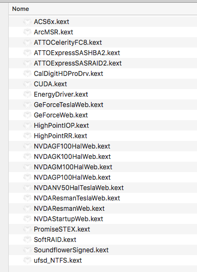Click the icon beside NVDAStartupWeb.kext

[x=27, y=218]
